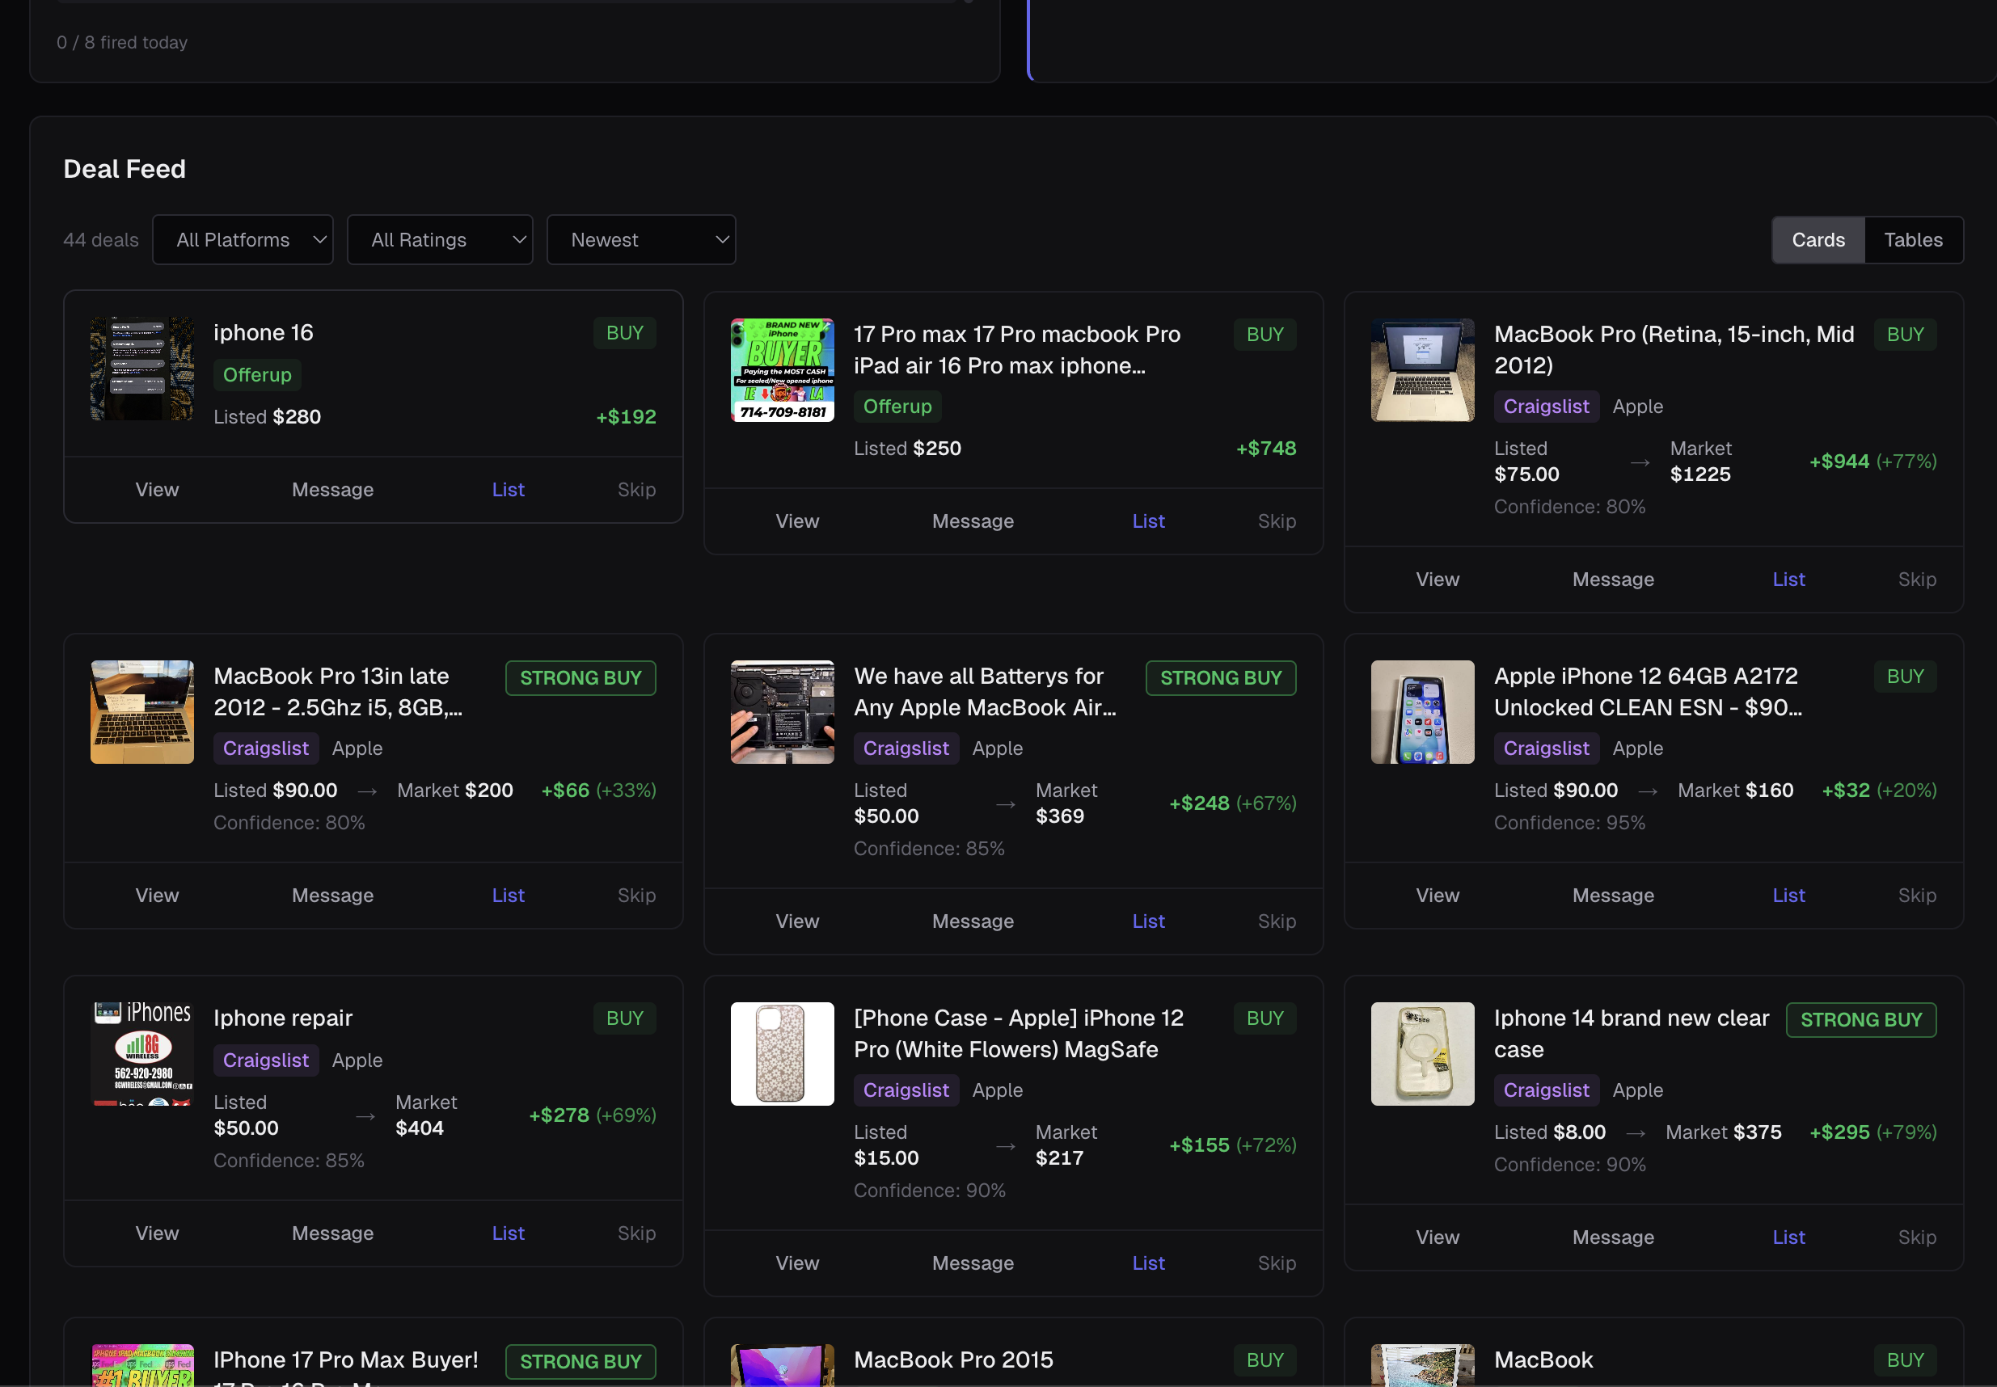Skip the White Flowers MagSafe case deal
The height and width of the screenshot is (1387, 1997).
[1277, 1263]
